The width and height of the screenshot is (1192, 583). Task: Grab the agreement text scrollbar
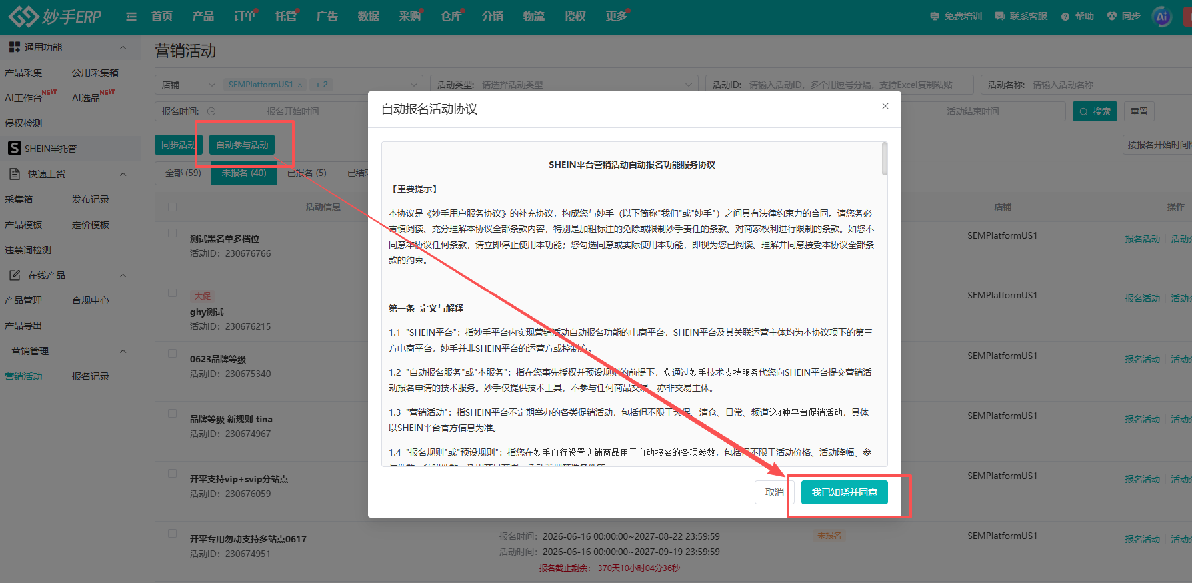click(885, 159)
